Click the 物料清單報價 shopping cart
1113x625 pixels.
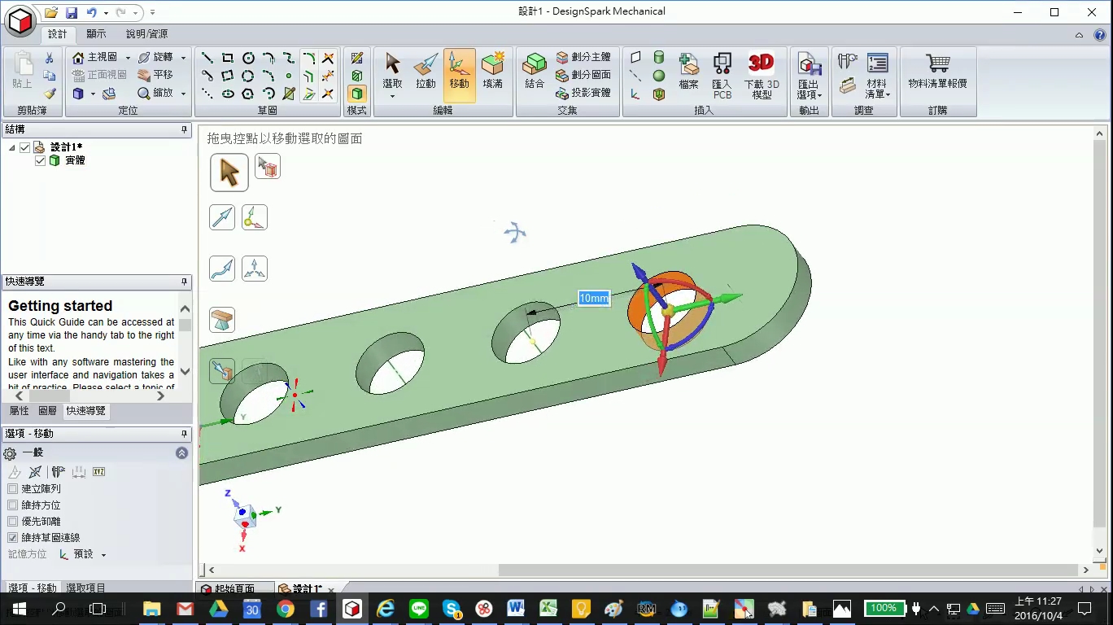[937, 70]
